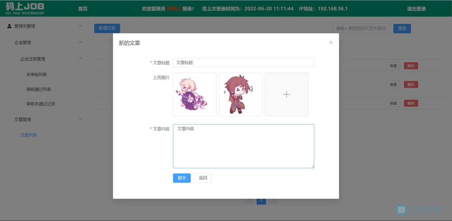452x221 pixels.
Task: Collapse the 企业管理 menu chevron
Action: [x=80, y=42]
